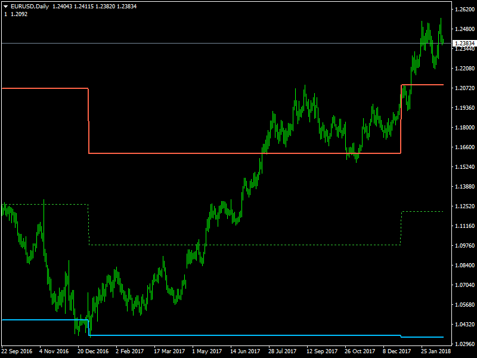
Task: Select the blue lower level line
Action: [x=238, y=335]
